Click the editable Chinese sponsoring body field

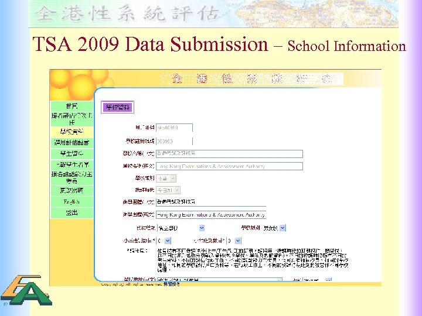pos(211,202)
